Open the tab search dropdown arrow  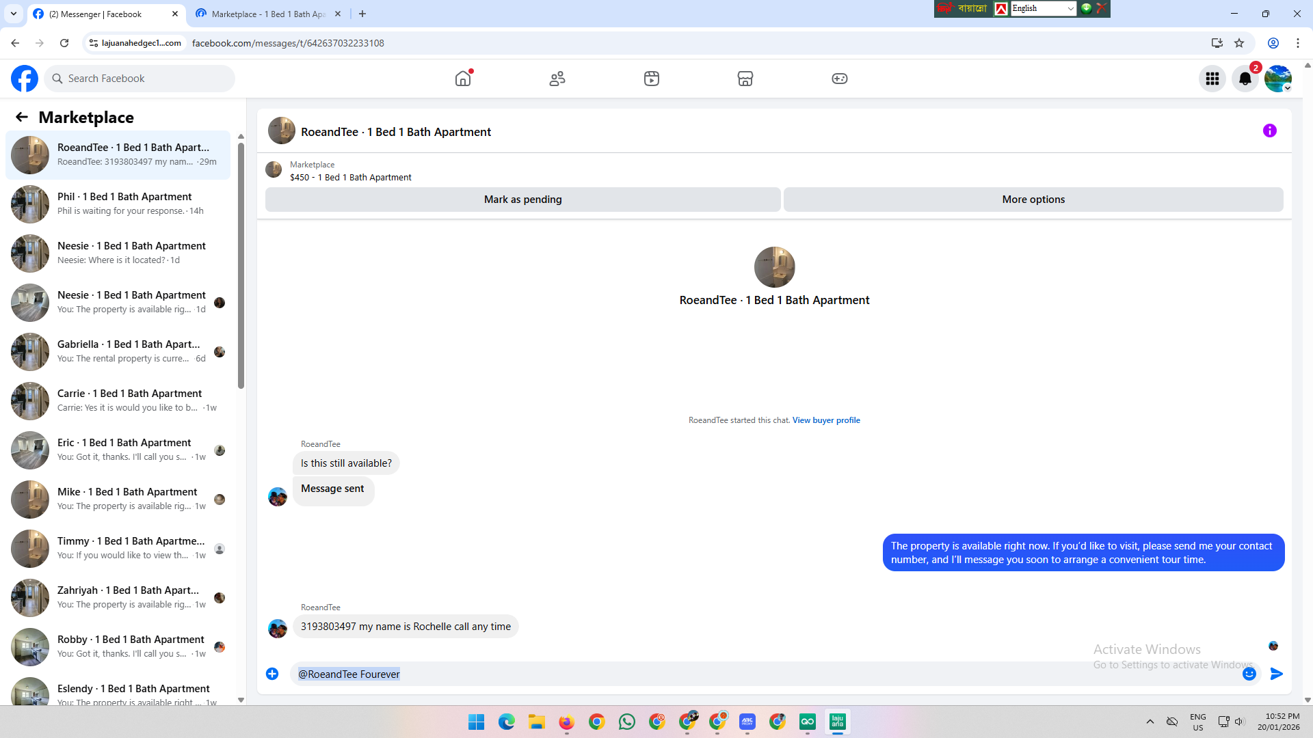coord(14,14)
